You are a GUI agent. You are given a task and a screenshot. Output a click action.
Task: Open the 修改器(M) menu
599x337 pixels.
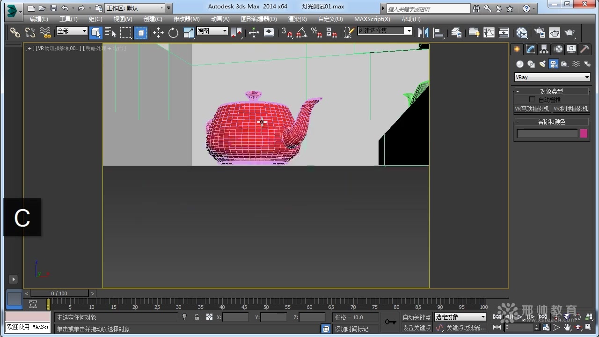(186, 19)
